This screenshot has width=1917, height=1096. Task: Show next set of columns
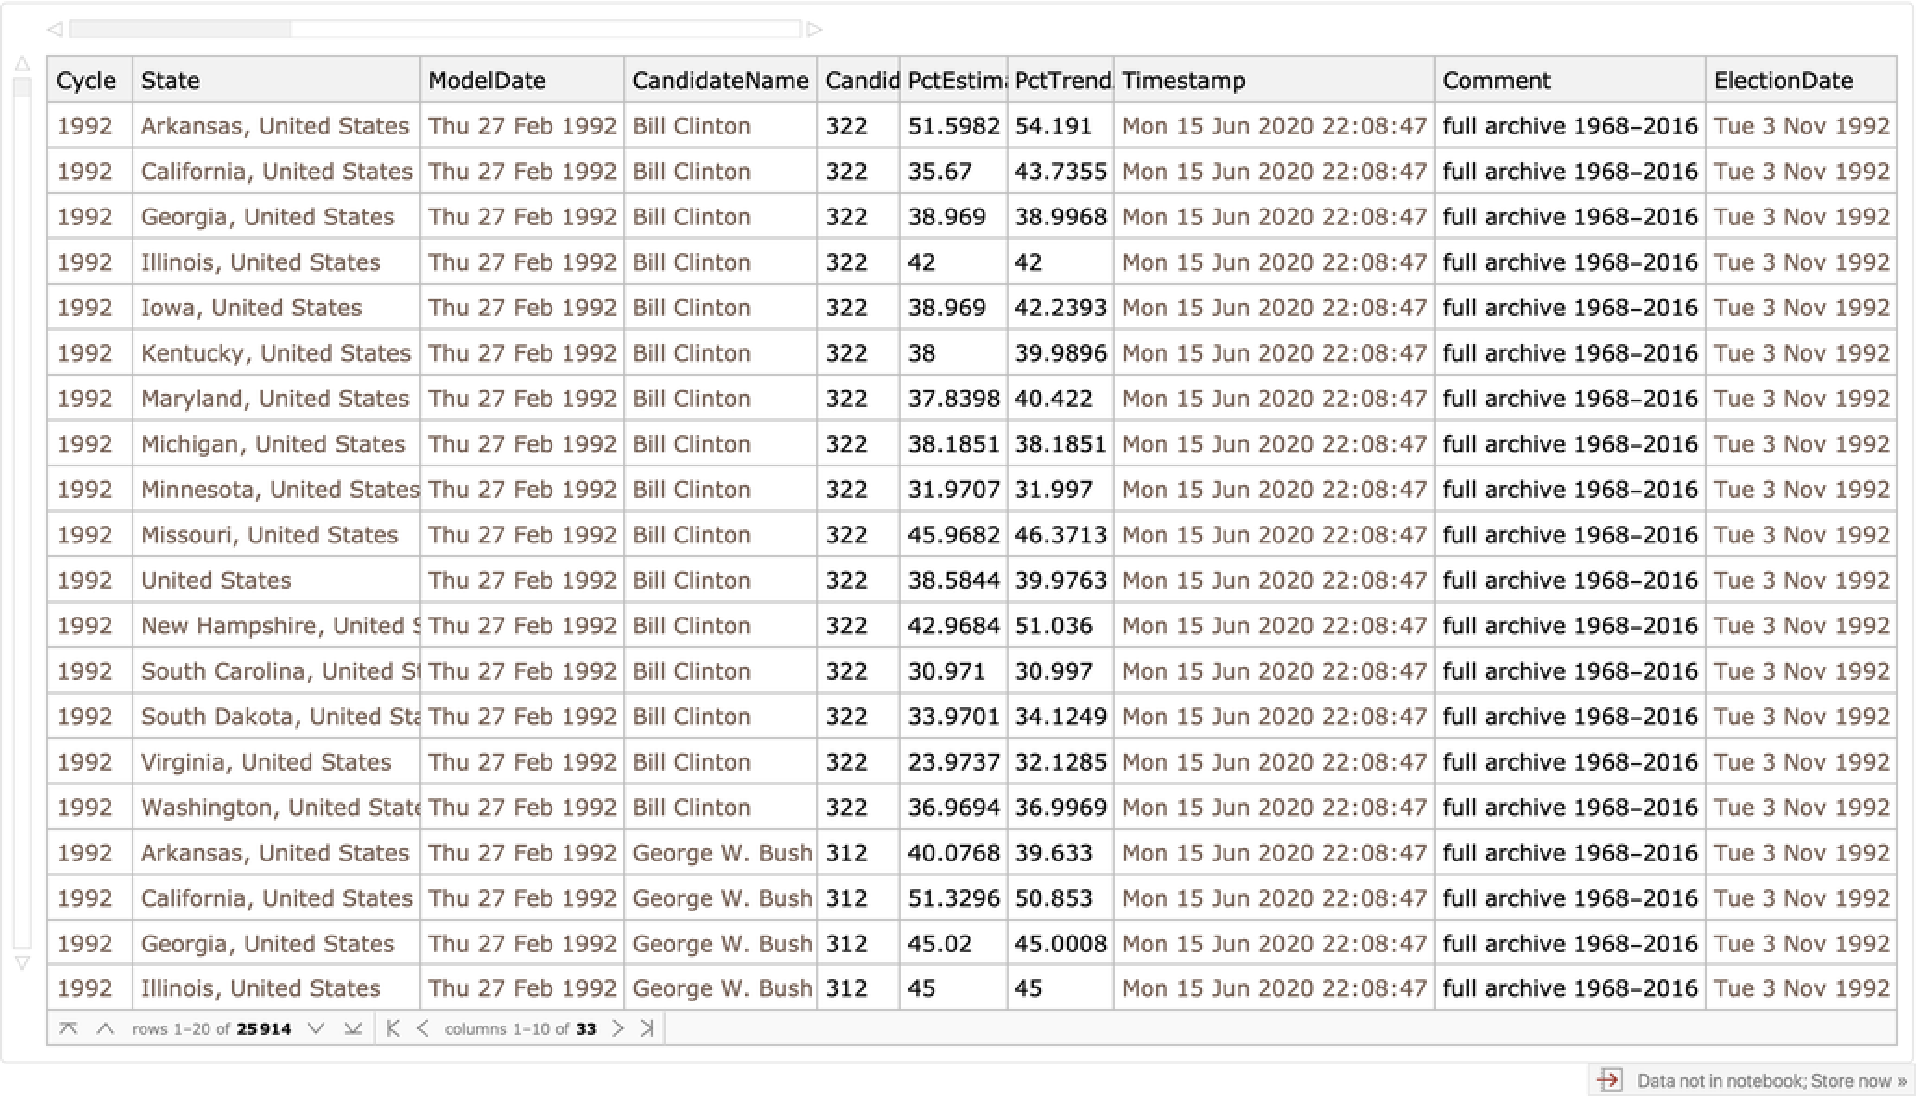(x=617, y=1028)
